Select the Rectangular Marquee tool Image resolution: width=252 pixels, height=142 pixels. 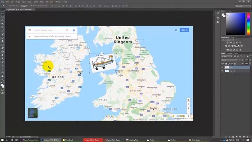point(2,17)
